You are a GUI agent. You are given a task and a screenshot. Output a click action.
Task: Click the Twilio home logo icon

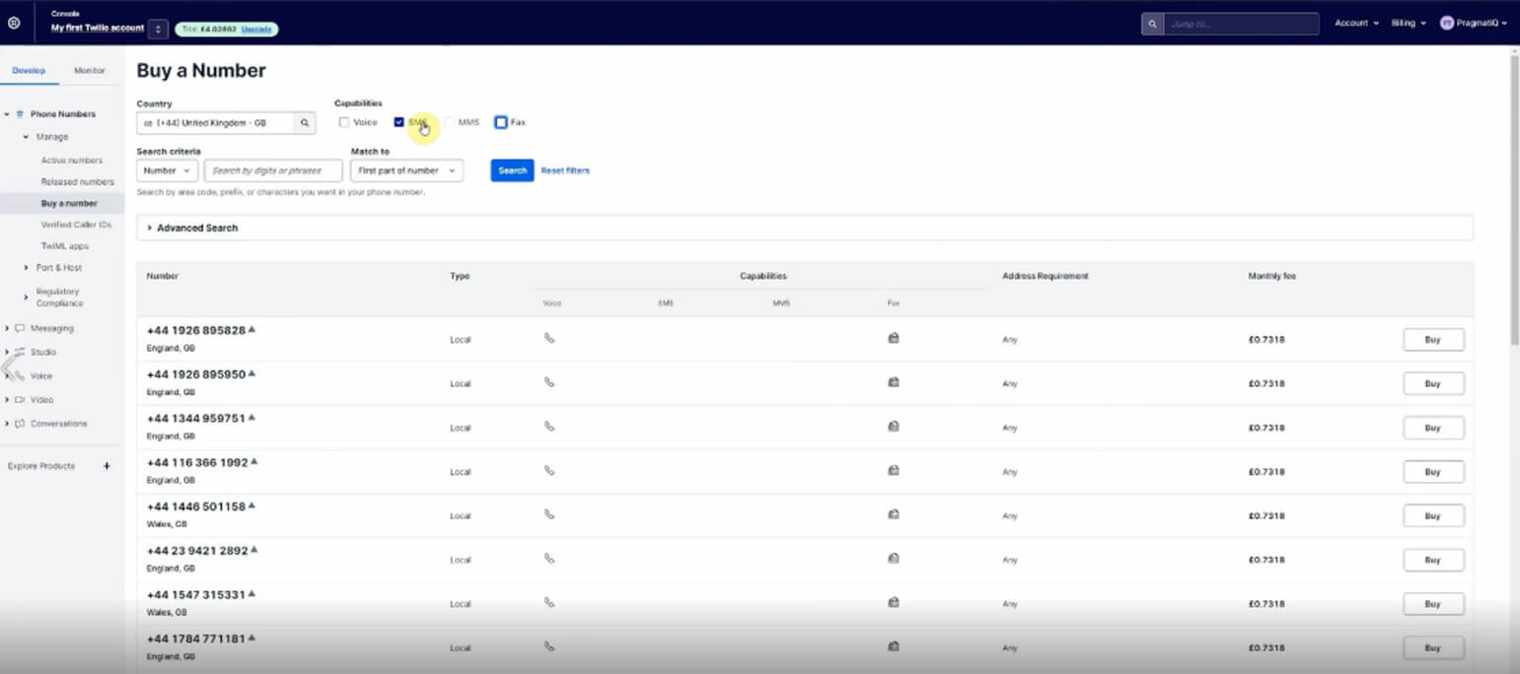tap(14, 23)
